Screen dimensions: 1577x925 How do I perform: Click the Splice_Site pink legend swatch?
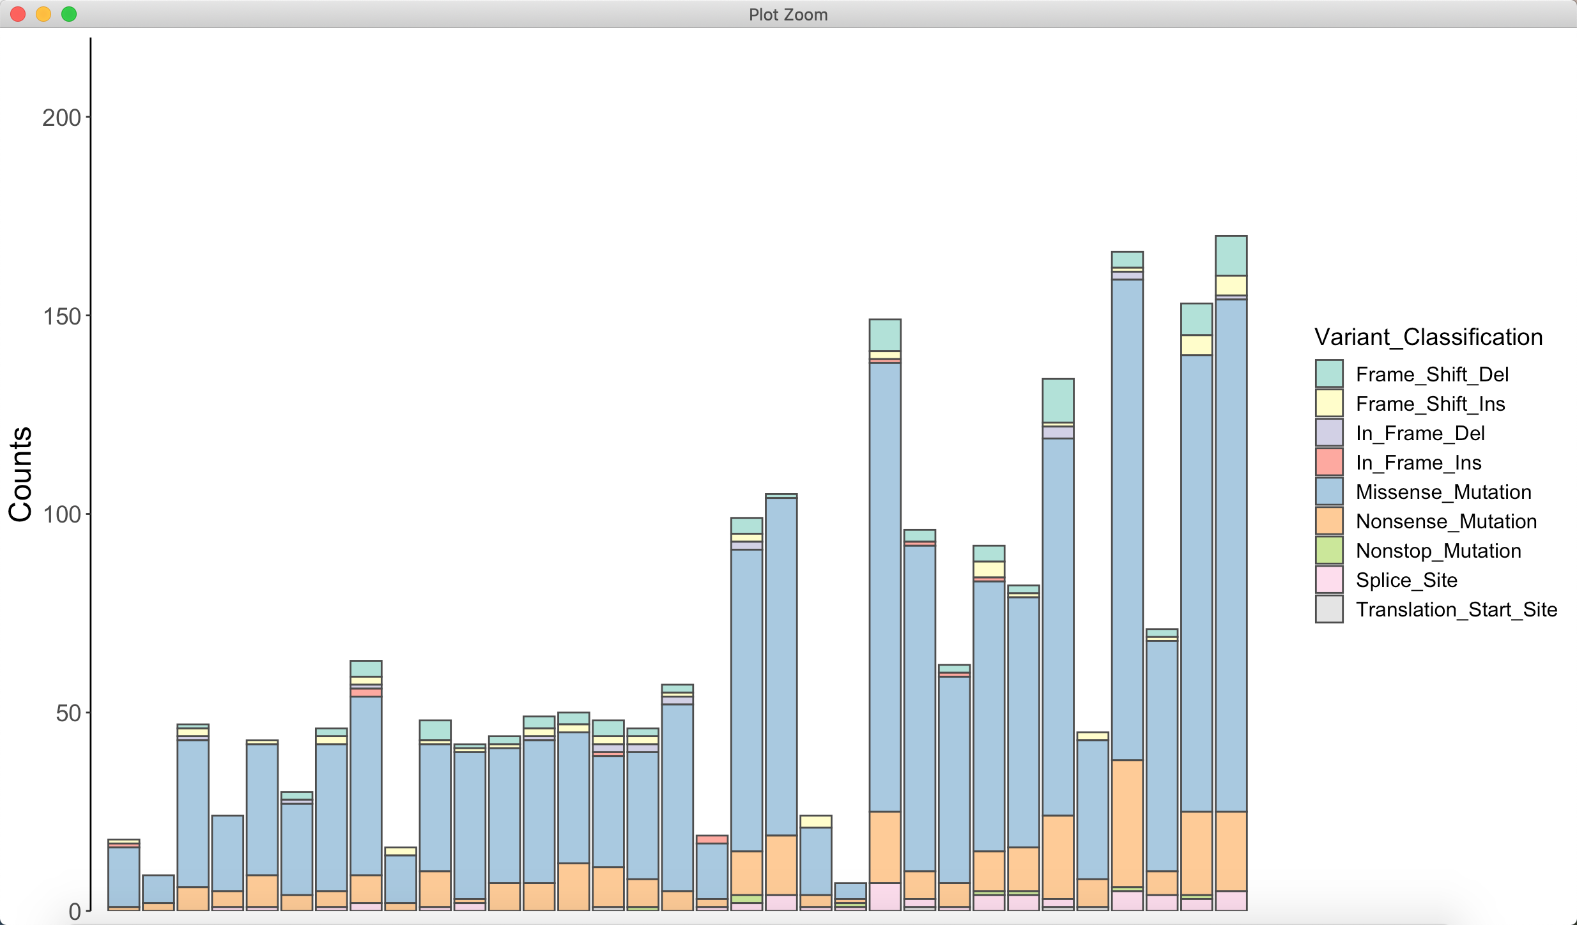(x=1329, y=579)
